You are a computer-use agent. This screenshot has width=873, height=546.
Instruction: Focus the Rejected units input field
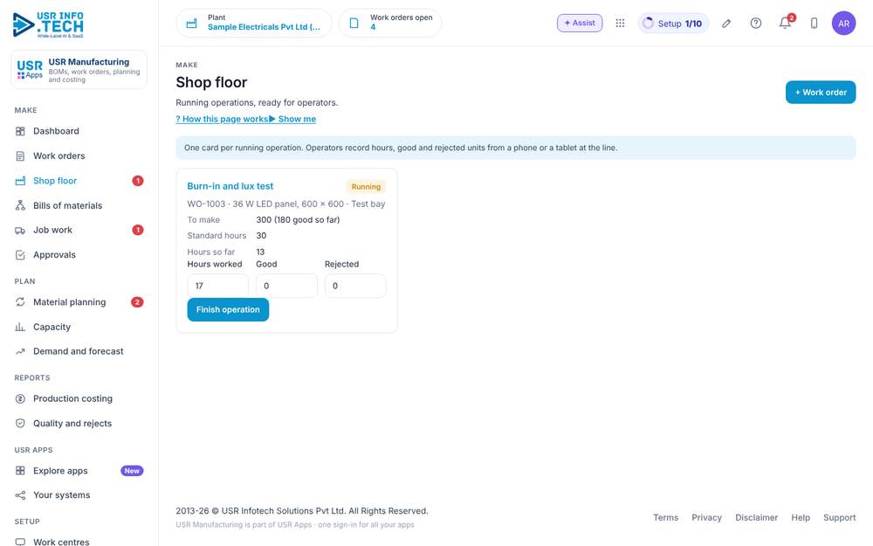click(355, 286)
